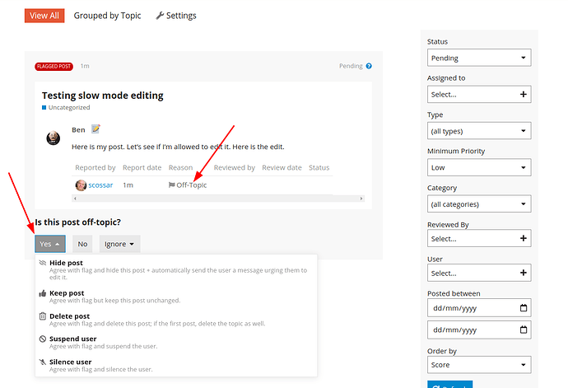568x388 pixels.
Task: Click the first Posted between date field
Action: pyautogui.click(x=479, y=308)
